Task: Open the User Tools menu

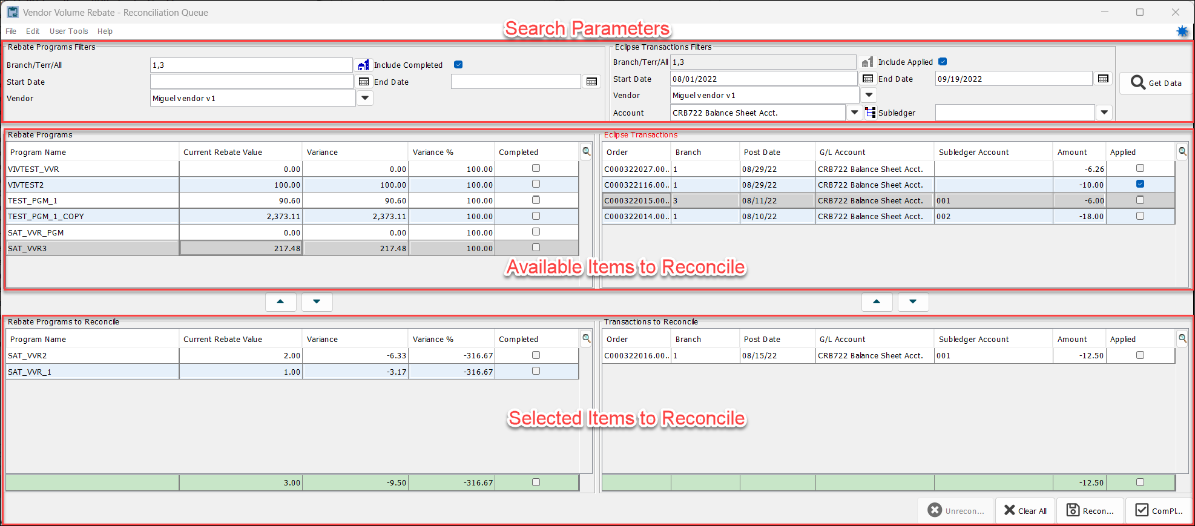Action: (68, 31)
